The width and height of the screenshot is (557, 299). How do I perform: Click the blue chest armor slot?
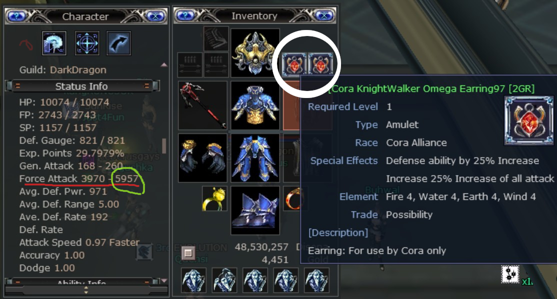(255, 105)
